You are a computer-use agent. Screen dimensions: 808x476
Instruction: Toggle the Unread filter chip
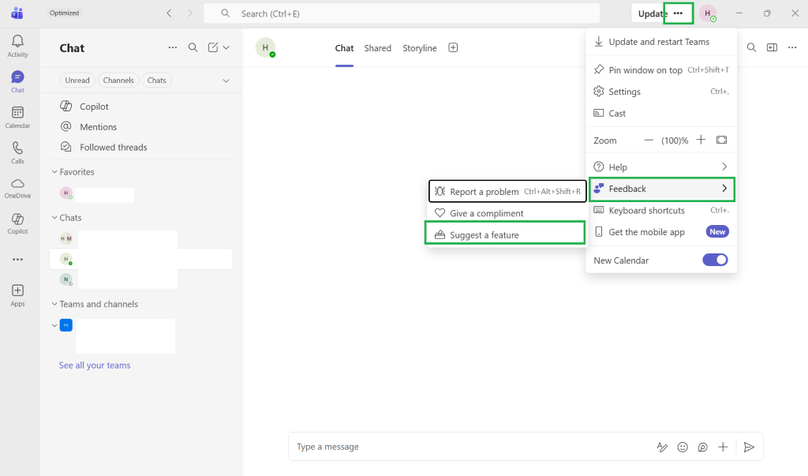click(x=77, y=81)
